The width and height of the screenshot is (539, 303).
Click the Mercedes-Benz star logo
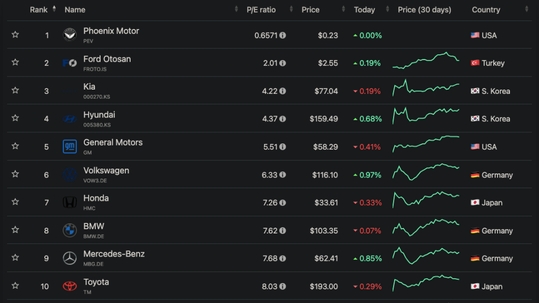point(70,258)
